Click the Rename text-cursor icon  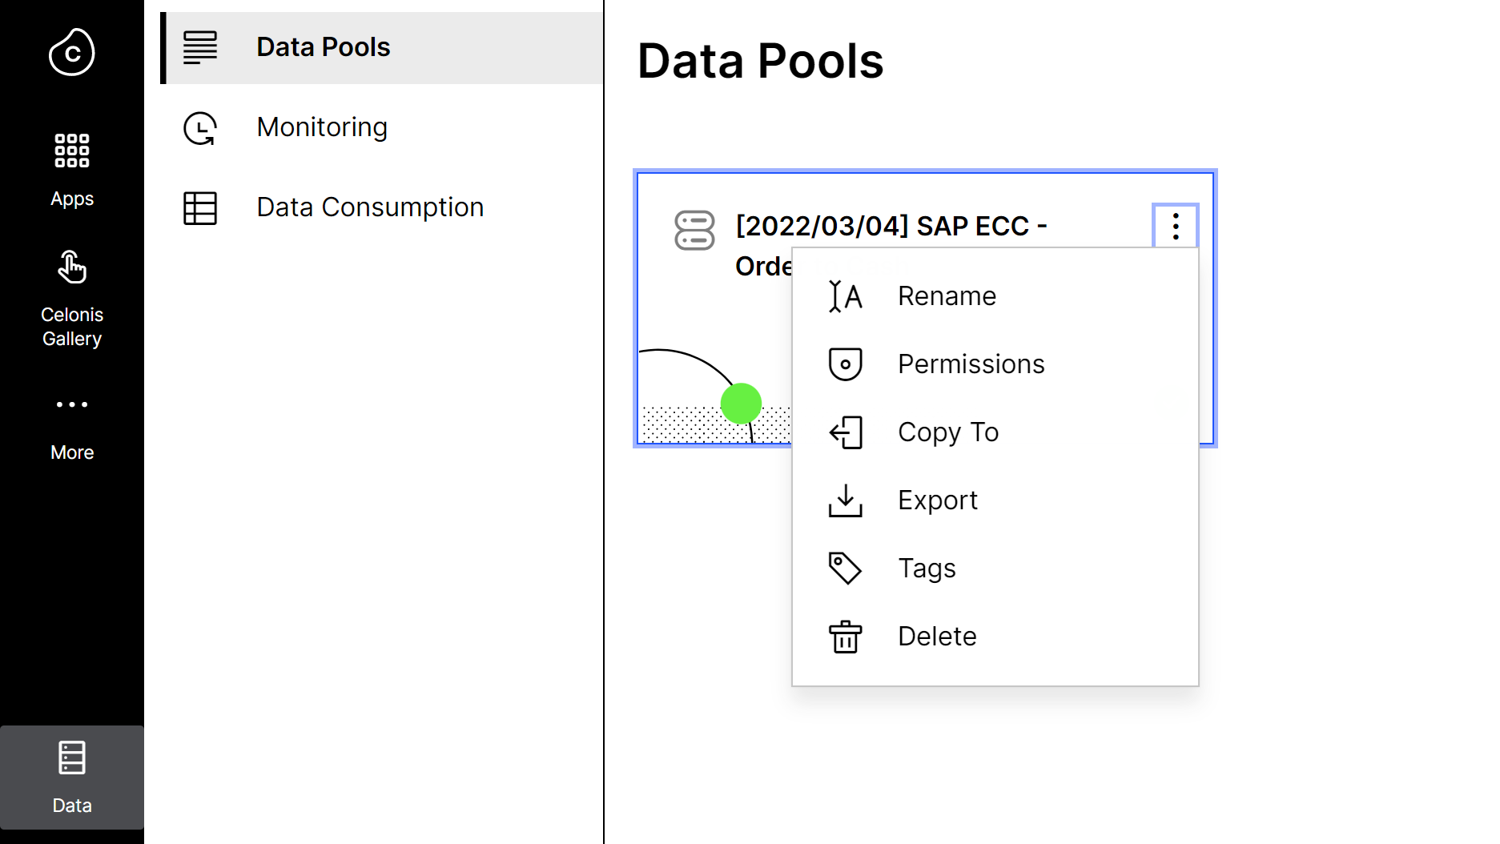pos(846,296)
